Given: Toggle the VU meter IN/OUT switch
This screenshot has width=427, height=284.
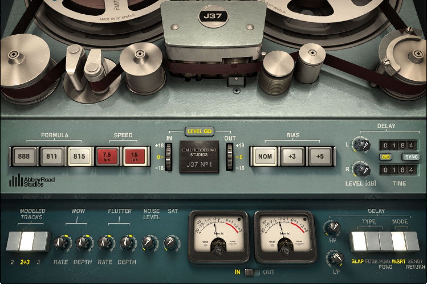Looking at the screenshot, I should pos(252,272).
